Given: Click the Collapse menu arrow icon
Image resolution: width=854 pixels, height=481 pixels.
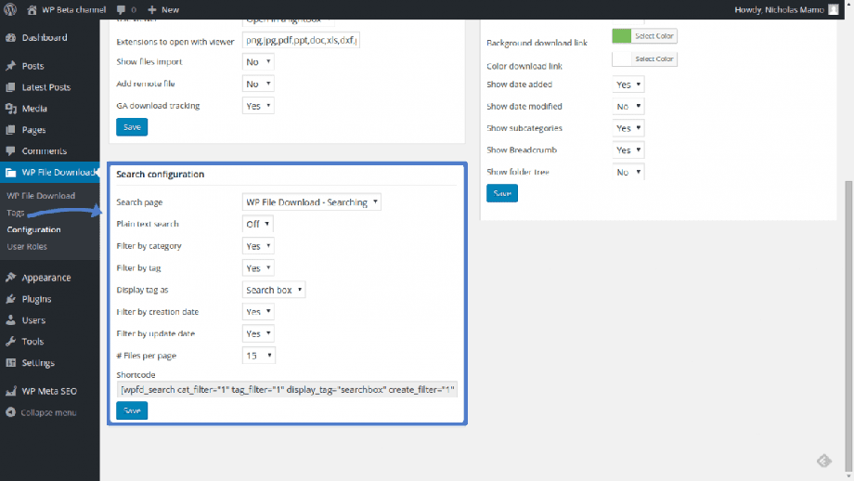Looking at the screenshot, I should [x=10, y=412].
